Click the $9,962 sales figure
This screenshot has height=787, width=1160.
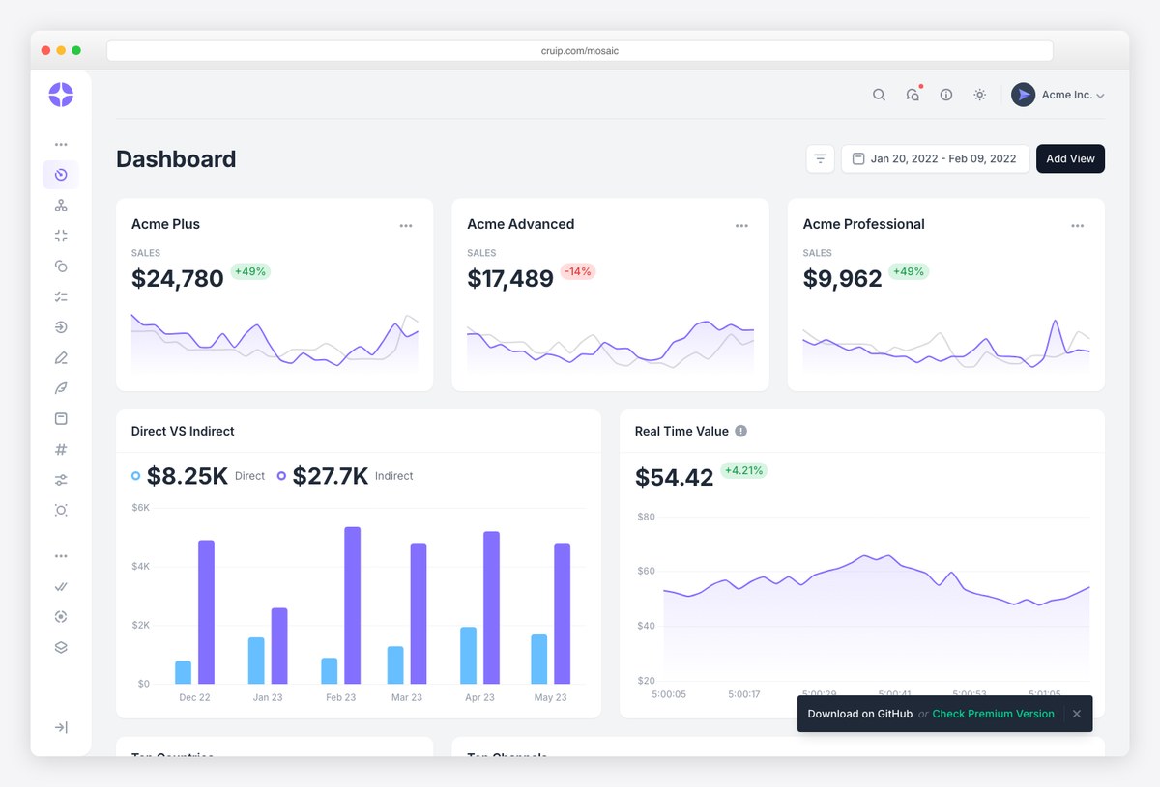pos(843,278)
